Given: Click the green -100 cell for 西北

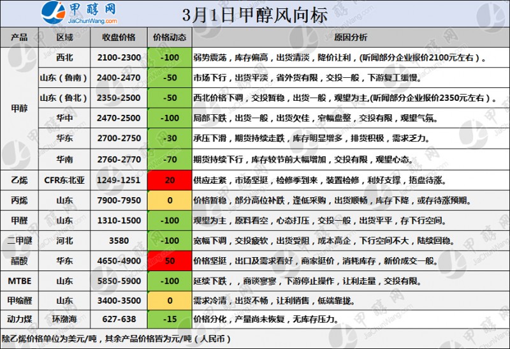Looking at the screenshot, I should tap(170, 57).
